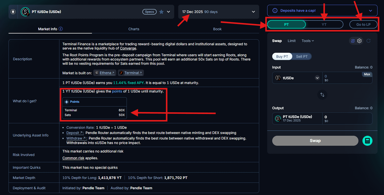Enable PT mode in the PT/YT switcher

286,24
